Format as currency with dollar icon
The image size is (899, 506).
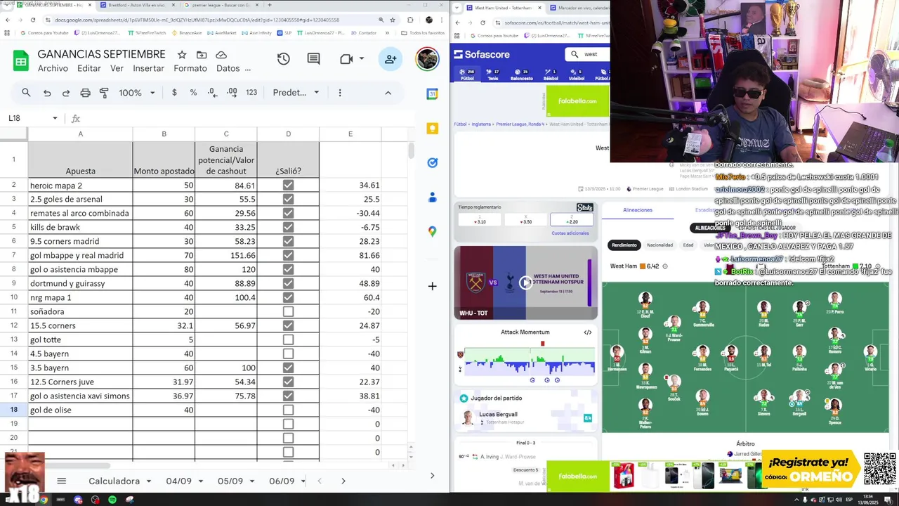click(x=174, y=93)
